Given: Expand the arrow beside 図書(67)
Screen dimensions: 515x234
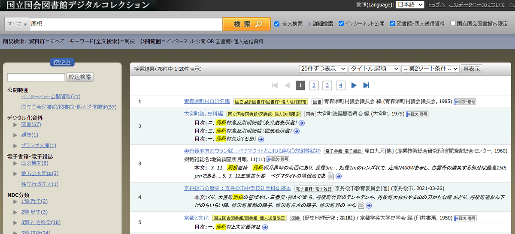Looking at the screenshot, I should pyautogui.click(x=15, y=125).
